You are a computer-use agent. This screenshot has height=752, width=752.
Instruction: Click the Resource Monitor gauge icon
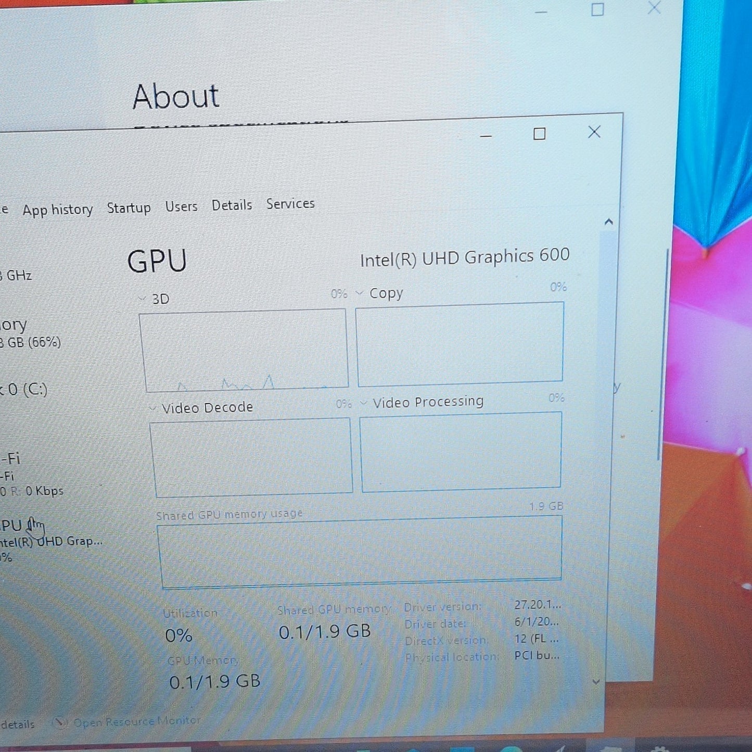60,722
